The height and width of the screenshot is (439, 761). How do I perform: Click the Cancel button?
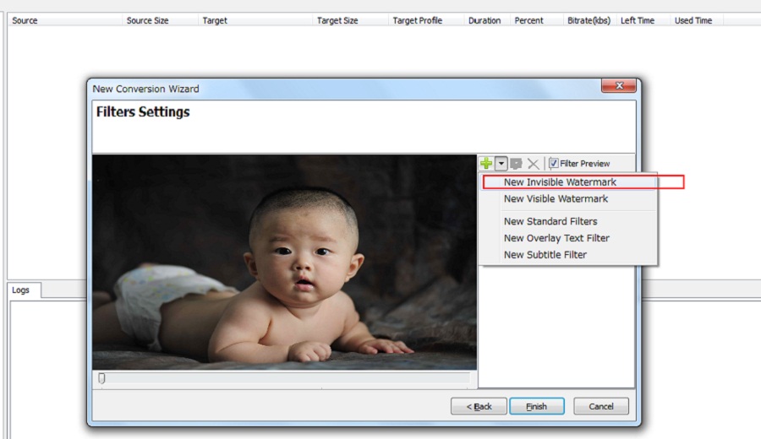601,407
